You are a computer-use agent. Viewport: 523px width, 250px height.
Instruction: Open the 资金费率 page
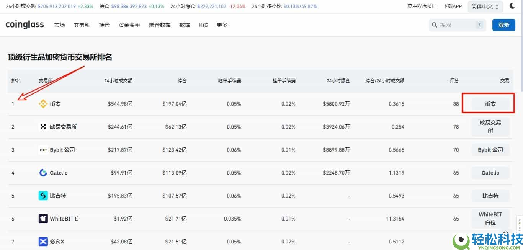pyautogui.click(x=129, y=25)
